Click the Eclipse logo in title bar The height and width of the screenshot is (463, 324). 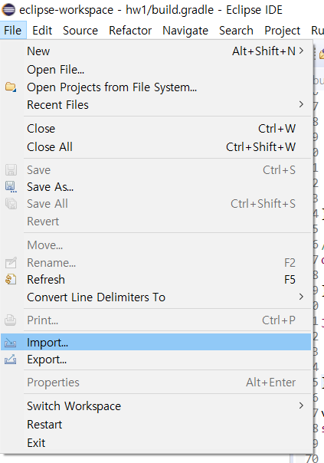[8, 10]
